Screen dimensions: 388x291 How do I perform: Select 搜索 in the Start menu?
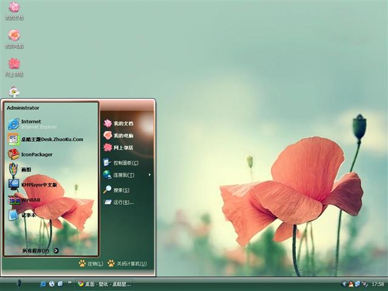pos(121,190)
